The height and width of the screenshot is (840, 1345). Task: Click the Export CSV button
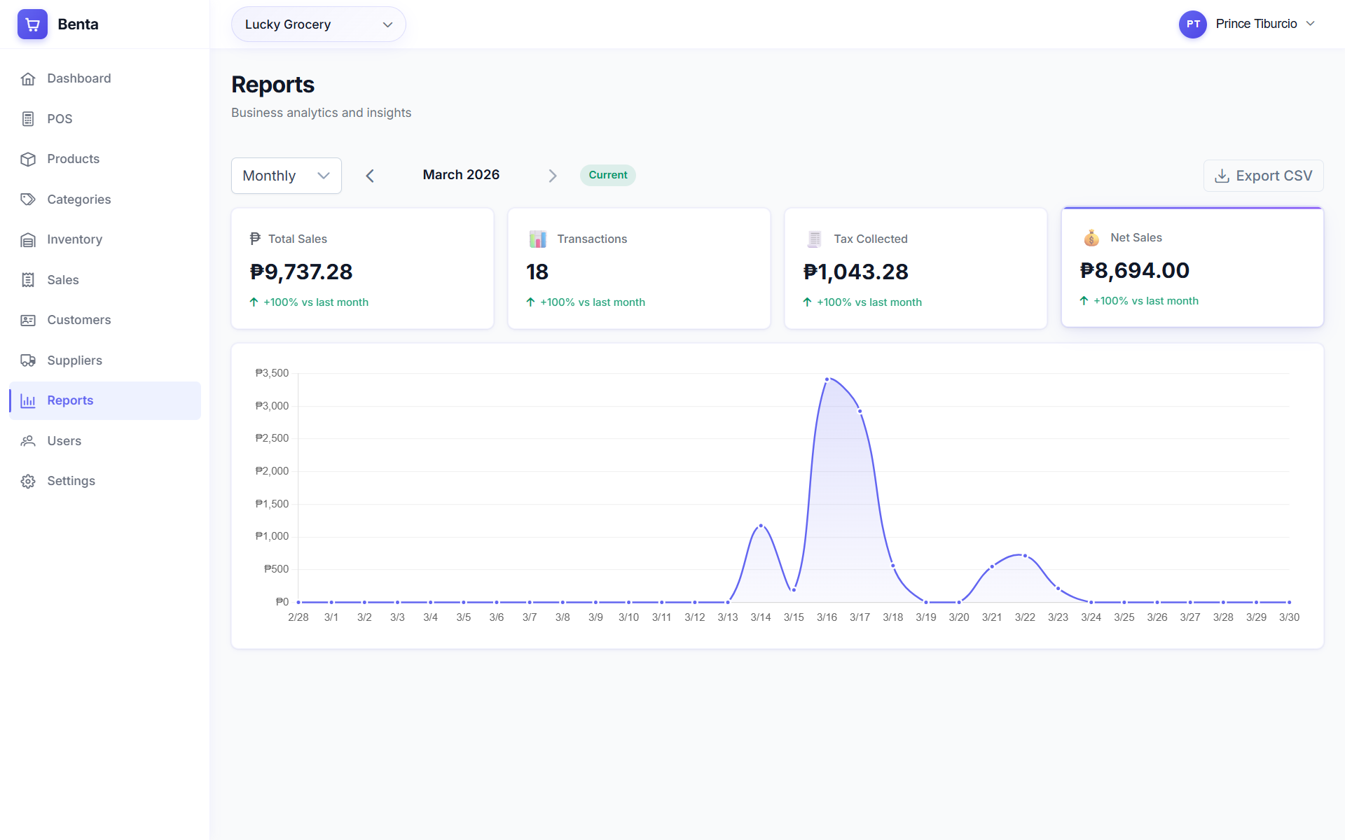(1263, 175)
